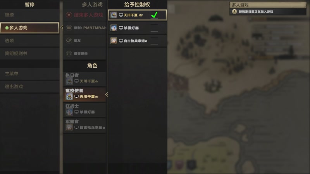Enable control checkbox for 杀得好惨
The height and width of the screenshot is (174, 310).
(154, 28)
